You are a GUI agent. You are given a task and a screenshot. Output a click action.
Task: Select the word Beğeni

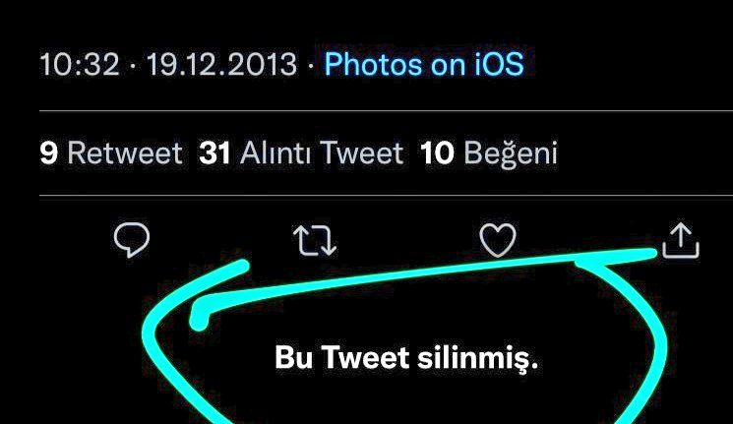(511, 154)
